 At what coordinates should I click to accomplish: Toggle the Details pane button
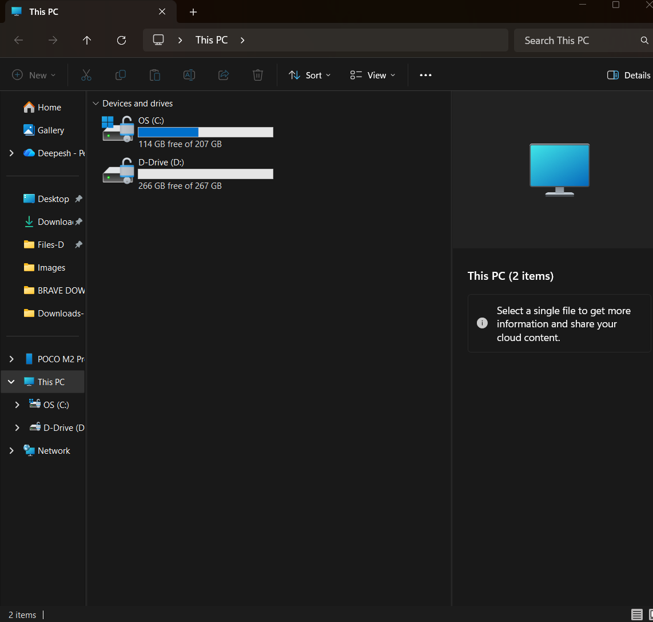click(x=629, y=75)
